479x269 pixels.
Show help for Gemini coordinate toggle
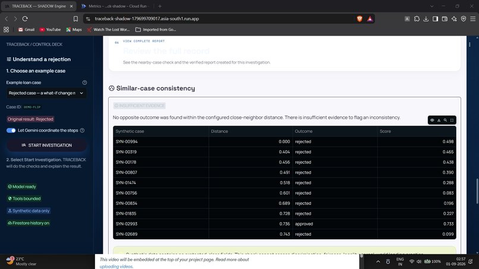point(82,131)
